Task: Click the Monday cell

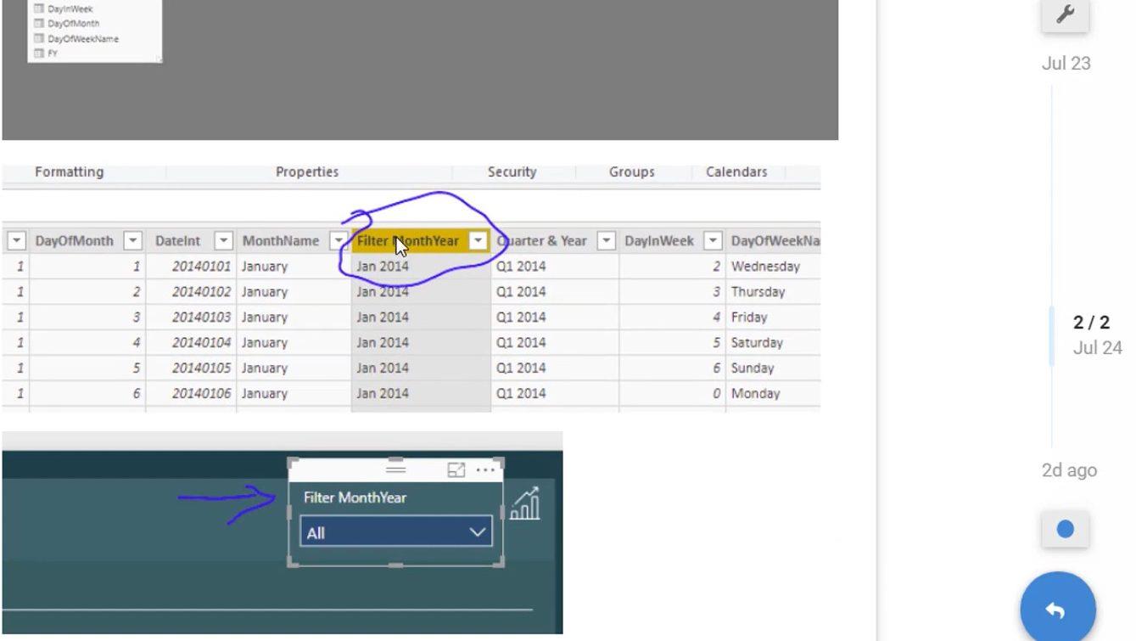Action: pyautogui.click(x=773, y=394)
